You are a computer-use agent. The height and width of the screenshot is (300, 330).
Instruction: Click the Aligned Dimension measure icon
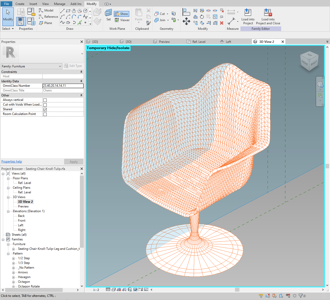click(x=231, y=21)
